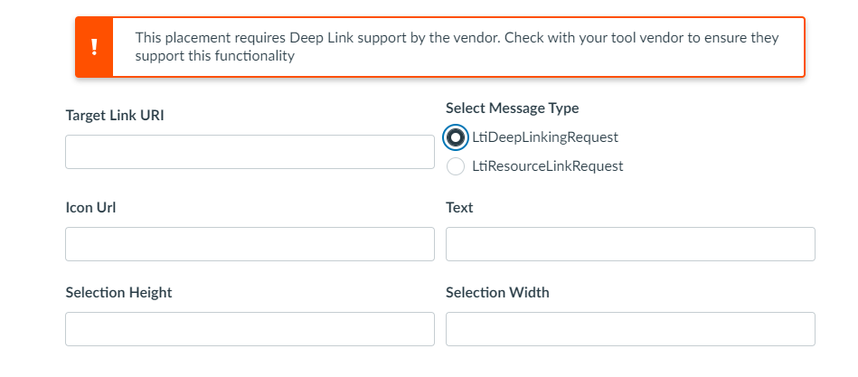Click the 'Icon Url' label
858x377 pixels.
tap(90, 208)
